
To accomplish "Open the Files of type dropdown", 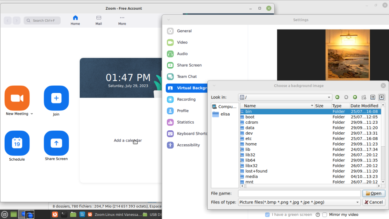I will click(x=357, y=202).
